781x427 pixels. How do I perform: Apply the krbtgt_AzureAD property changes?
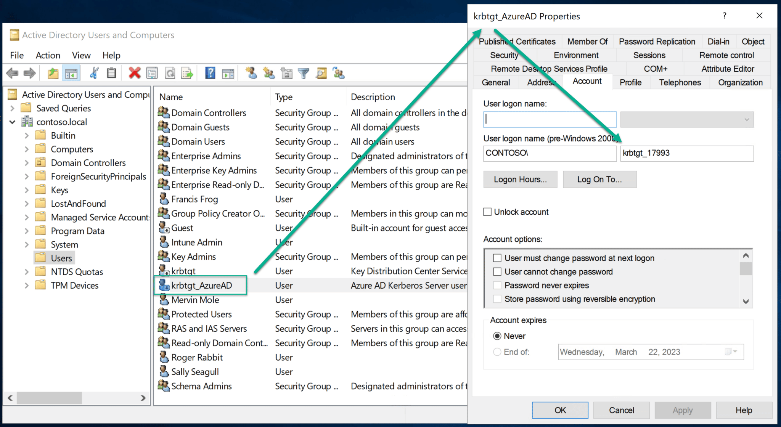pos(683,410)
